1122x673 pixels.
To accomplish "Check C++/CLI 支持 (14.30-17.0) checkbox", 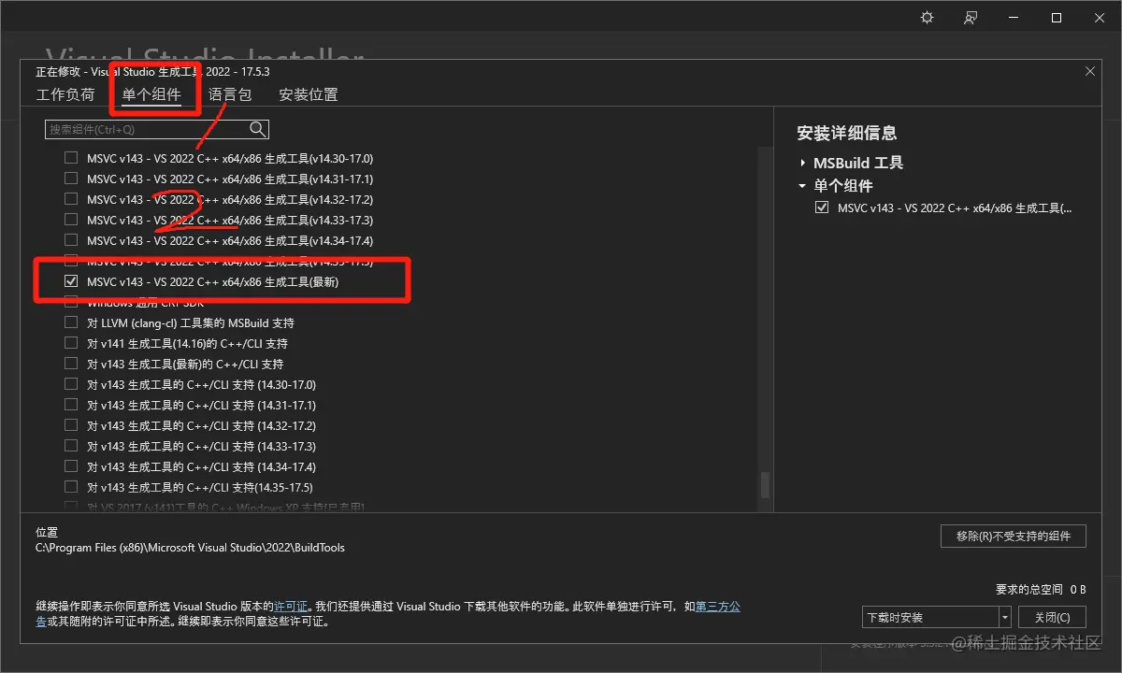I will pos(71,384).
